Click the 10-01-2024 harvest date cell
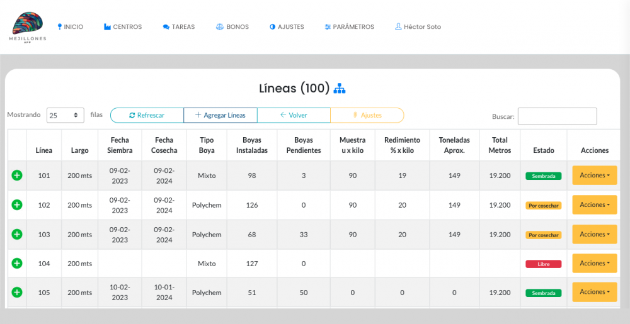The height and width of the screenshot is (324, 630). [x=164, y=293]
